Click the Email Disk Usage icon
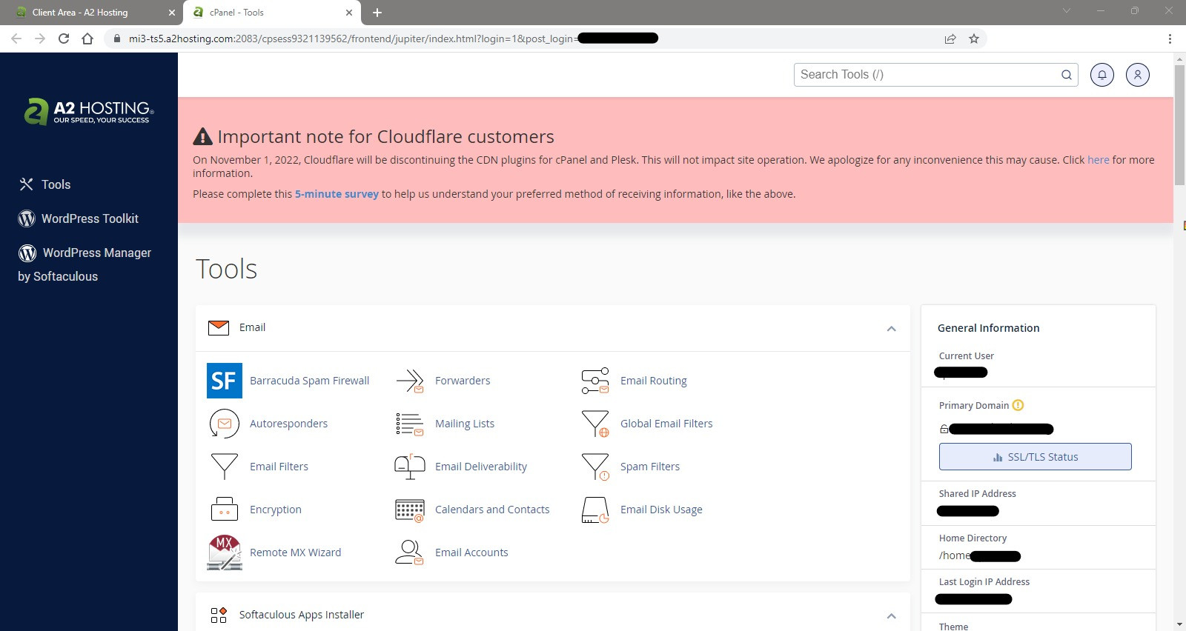 (x=595, y=510)
